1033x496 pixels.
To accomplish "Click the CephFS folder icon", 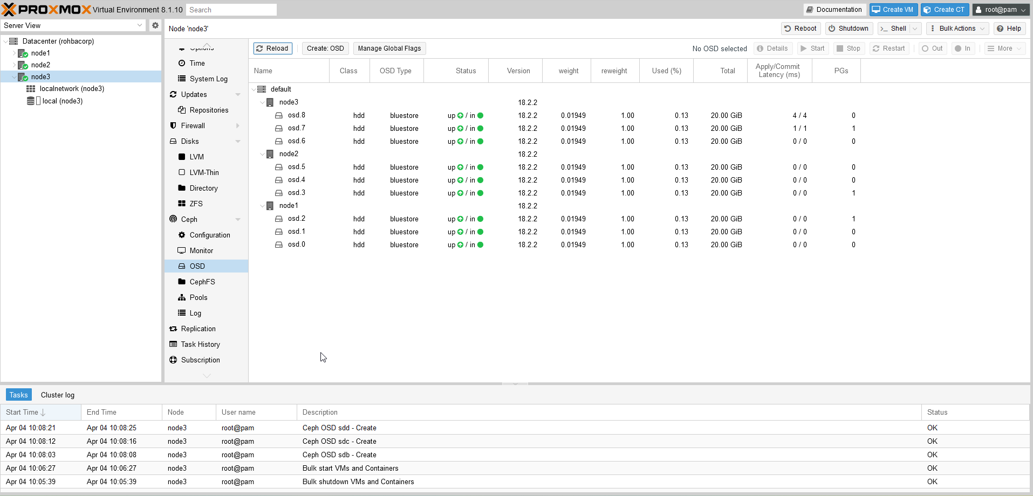I will 182,282.
